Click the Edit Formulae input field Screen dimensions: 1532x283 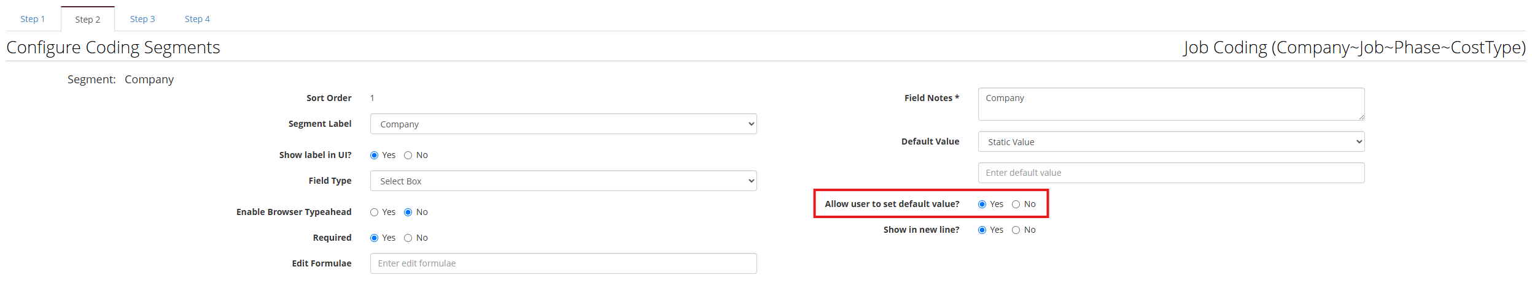pos(563,264)
